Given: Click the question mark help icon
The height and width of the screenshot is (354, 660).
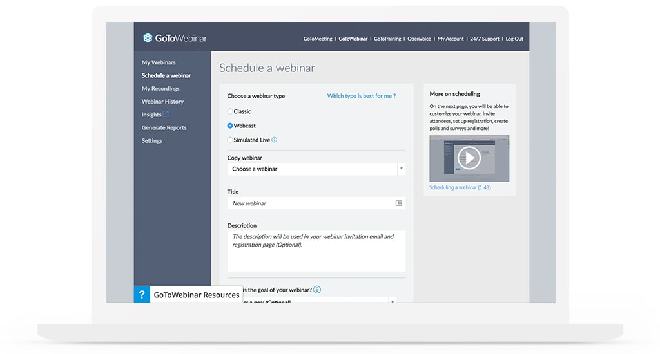Looking at the screenshot, I should (x=142, y=294).
